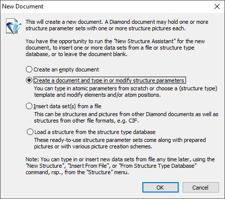Click the 'New Document' title text

tap(22, 6)
